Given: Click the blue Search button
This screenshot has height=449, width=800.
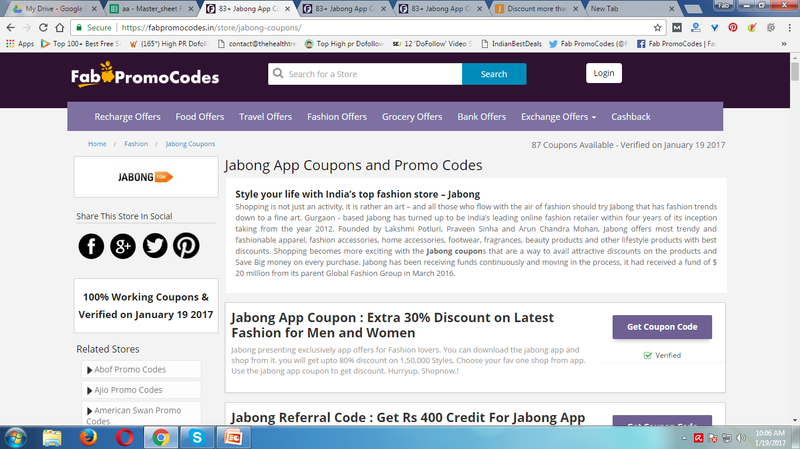Looking at the screenshot, I should click(494, 74).
